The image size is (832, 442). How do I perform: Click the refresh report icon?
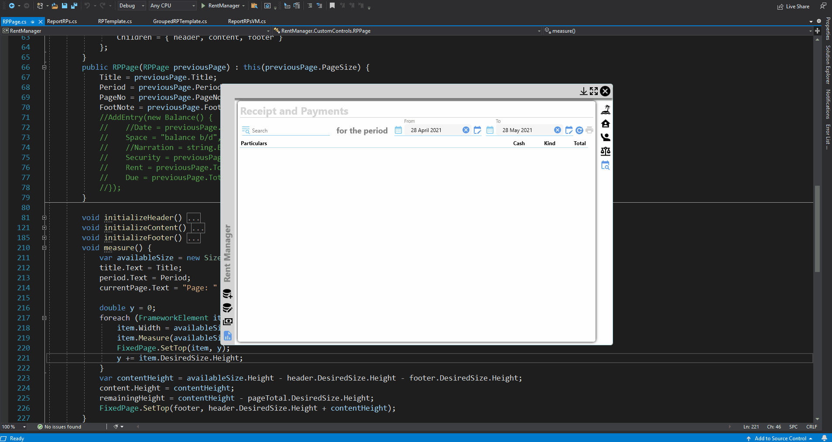click(579, 130)
